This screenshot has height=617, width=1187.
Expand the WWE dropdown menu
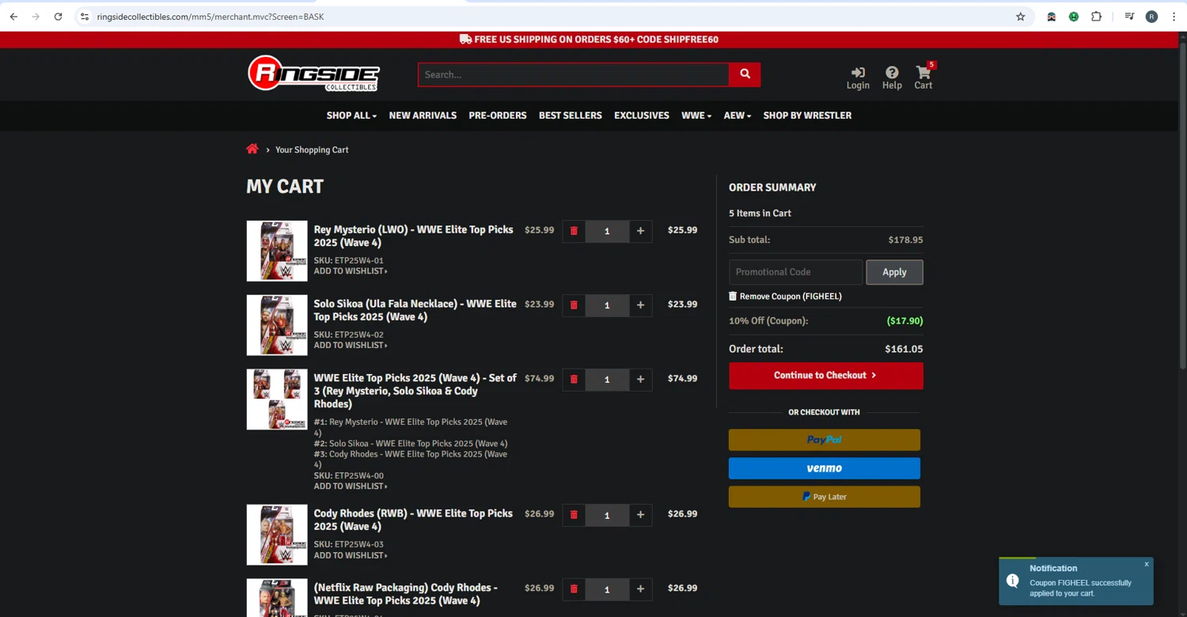pyautogui.click(x=696, y=115)
